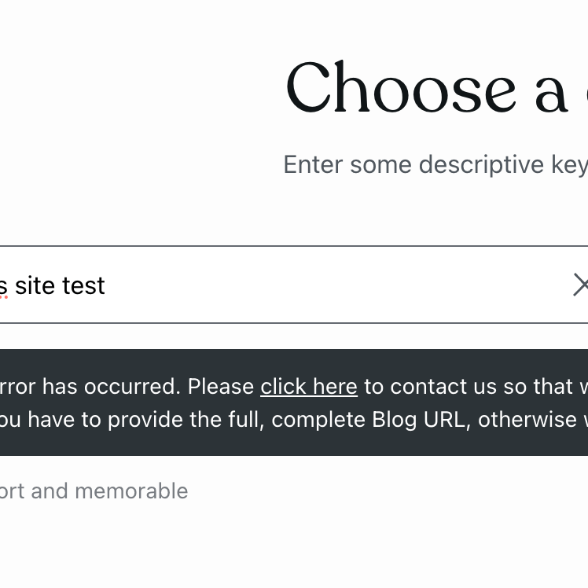Click the red-underlined letter in search field

tap(3, 287)
